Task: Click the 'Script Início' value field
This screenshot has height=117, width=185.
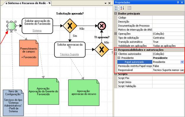Action: 168,82
